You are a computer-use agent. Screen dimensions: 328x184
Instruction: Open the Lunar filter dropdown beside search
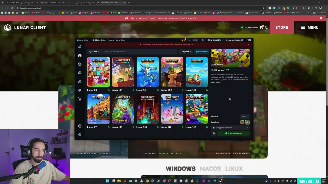94,52
